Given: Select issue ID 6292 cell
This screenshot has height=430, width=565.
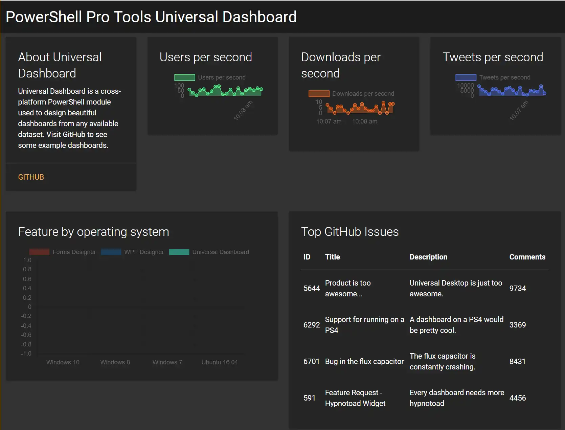Looking at the screenshot, I should pyautogui.click(x=312, y=325).
